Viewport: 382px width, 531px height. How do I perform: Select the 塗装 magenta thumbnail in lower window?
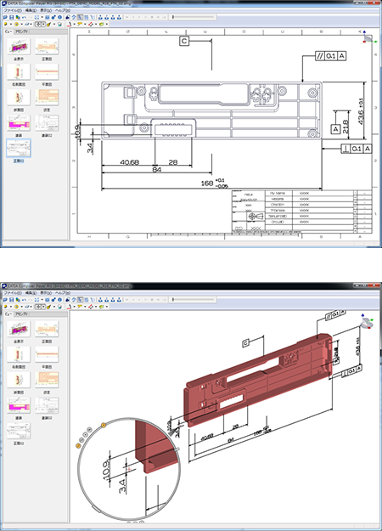tap(19, 405)
